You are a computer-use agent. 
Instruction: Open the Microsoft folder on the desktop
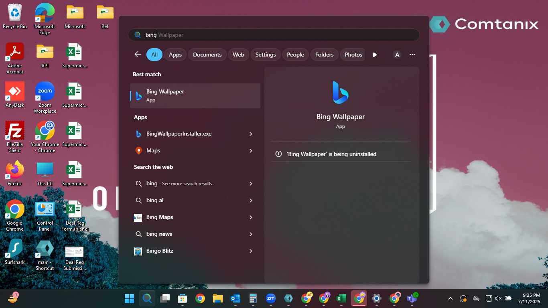click(x=75, y=16)
